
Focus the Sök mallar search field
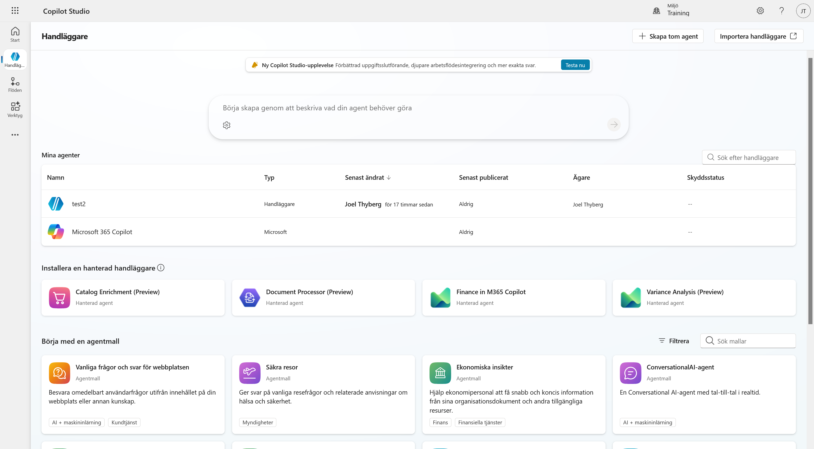[748, 341]
